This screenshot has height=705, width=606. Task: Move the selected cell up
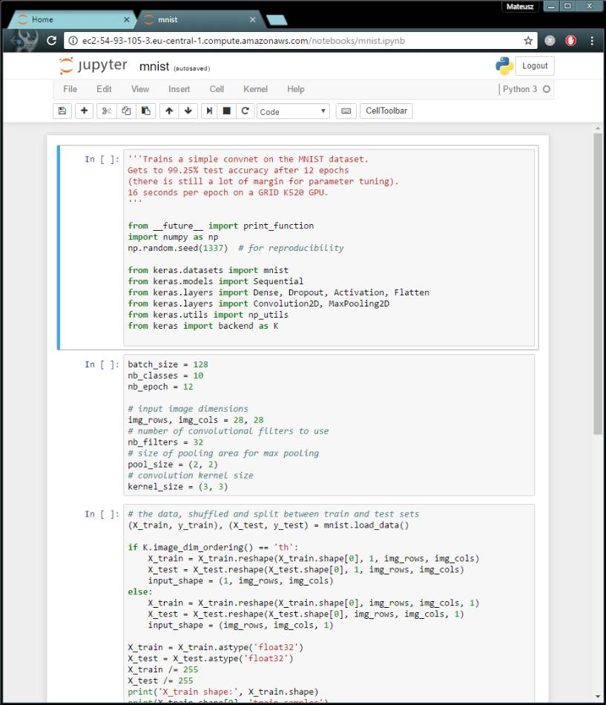[169, 111]
